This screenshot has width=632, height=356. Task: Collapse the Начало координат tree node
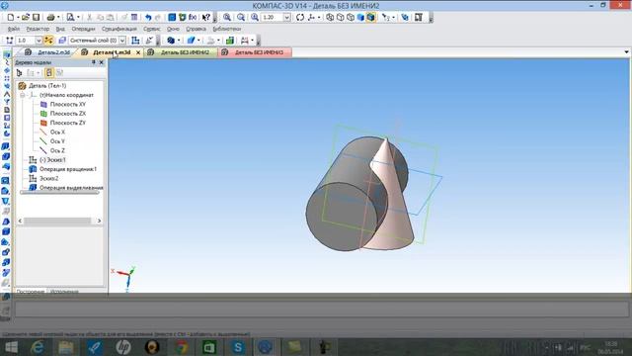[x=23, y=95]
